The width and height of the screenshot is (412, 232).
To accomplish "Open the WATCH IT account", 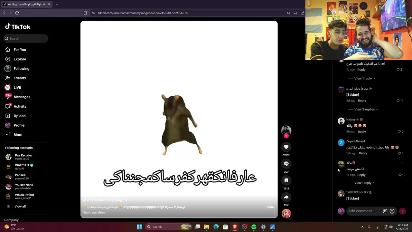I will 20,167.
